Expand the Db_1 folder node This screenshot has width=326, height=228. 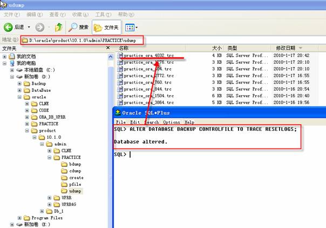click(x=42, y=211)
